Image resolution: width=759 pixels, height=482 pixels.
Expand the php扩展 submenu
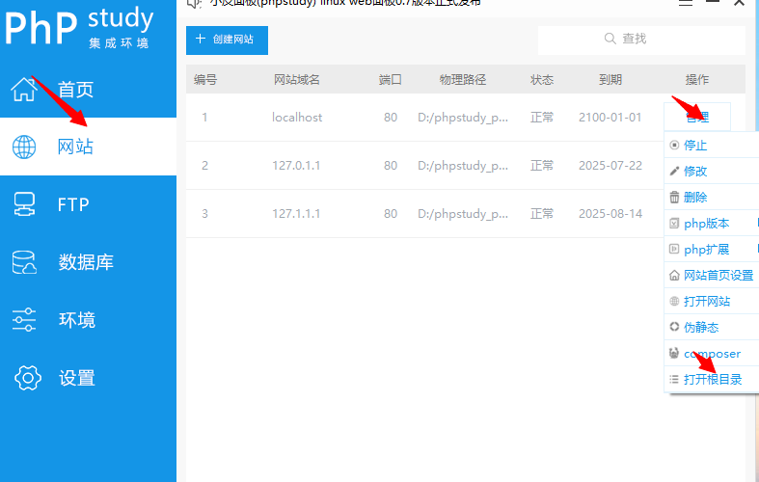[712, 250]
